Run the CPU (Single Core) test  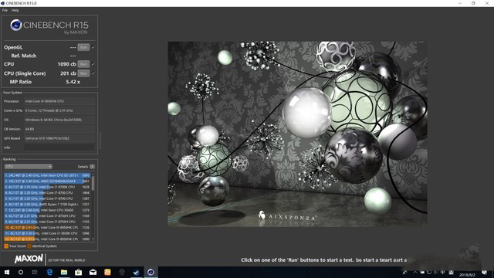pyautogui.click(x=83, y=73)
